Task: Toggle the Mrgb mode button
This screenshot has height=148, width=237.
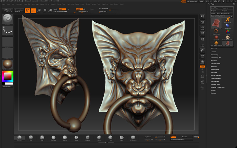Action: click(x=56, y=9)
